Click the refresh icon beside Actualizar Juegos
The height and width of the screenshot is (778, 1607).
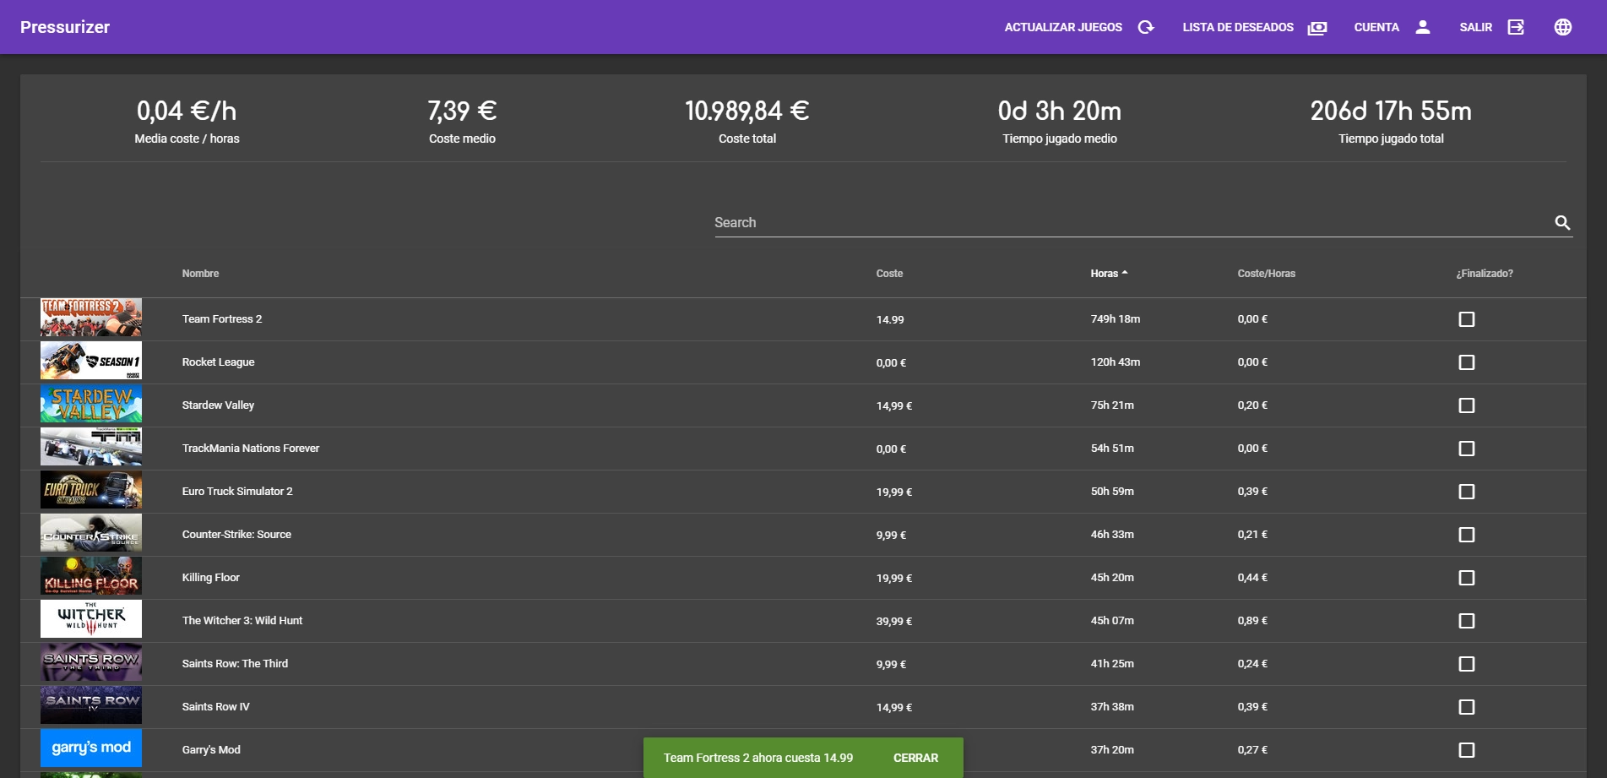(x=1146, y=27)
